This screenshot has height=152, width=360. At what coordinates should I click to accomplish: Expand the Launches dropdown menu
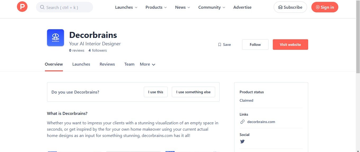(126, 7)
